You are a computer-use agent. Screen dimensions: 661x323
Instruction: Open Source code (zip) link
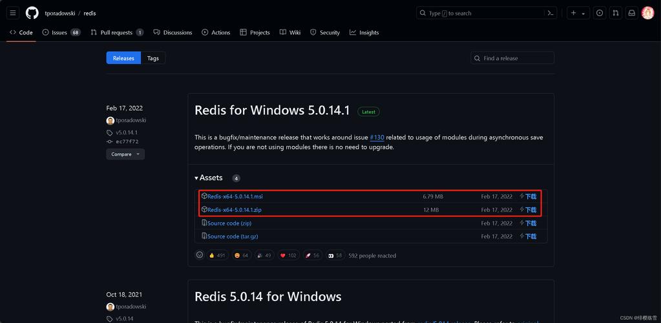(x=229, y=223)
